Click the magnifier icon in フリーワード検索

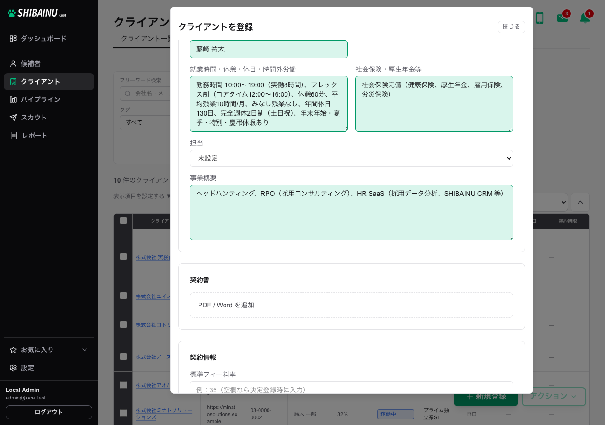(127, 93)
